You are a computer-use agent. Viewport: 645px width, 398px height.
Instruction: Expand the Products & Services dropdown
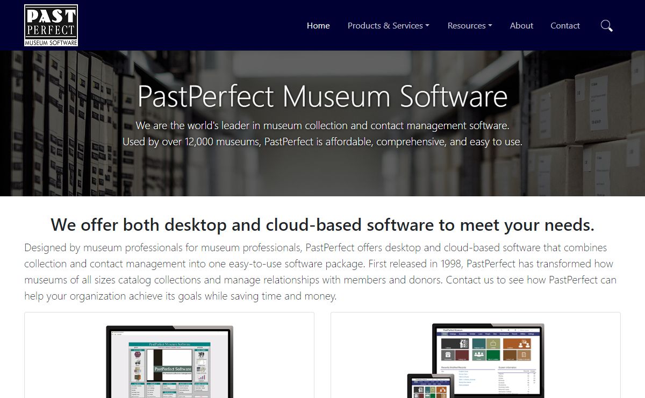click(x=388, y=25)
